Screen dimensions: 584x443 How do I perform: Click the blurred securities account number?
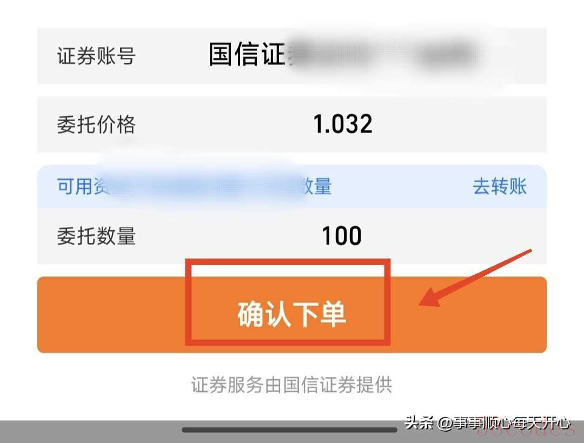[x=383, y=55]
